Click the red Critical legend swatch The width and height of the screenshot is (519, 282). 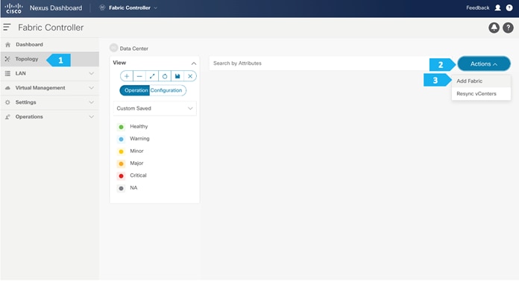pyautogui.click(x=121, y=176)
